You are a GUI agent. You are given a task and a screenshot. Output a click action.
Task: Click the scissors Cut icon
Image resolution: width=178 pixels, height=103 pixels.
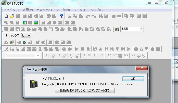(69, 16)
